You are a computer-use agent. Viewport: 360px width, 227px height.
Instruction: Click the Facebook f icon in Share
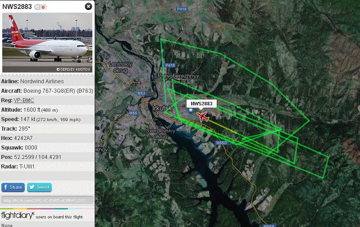coord(5,187)
